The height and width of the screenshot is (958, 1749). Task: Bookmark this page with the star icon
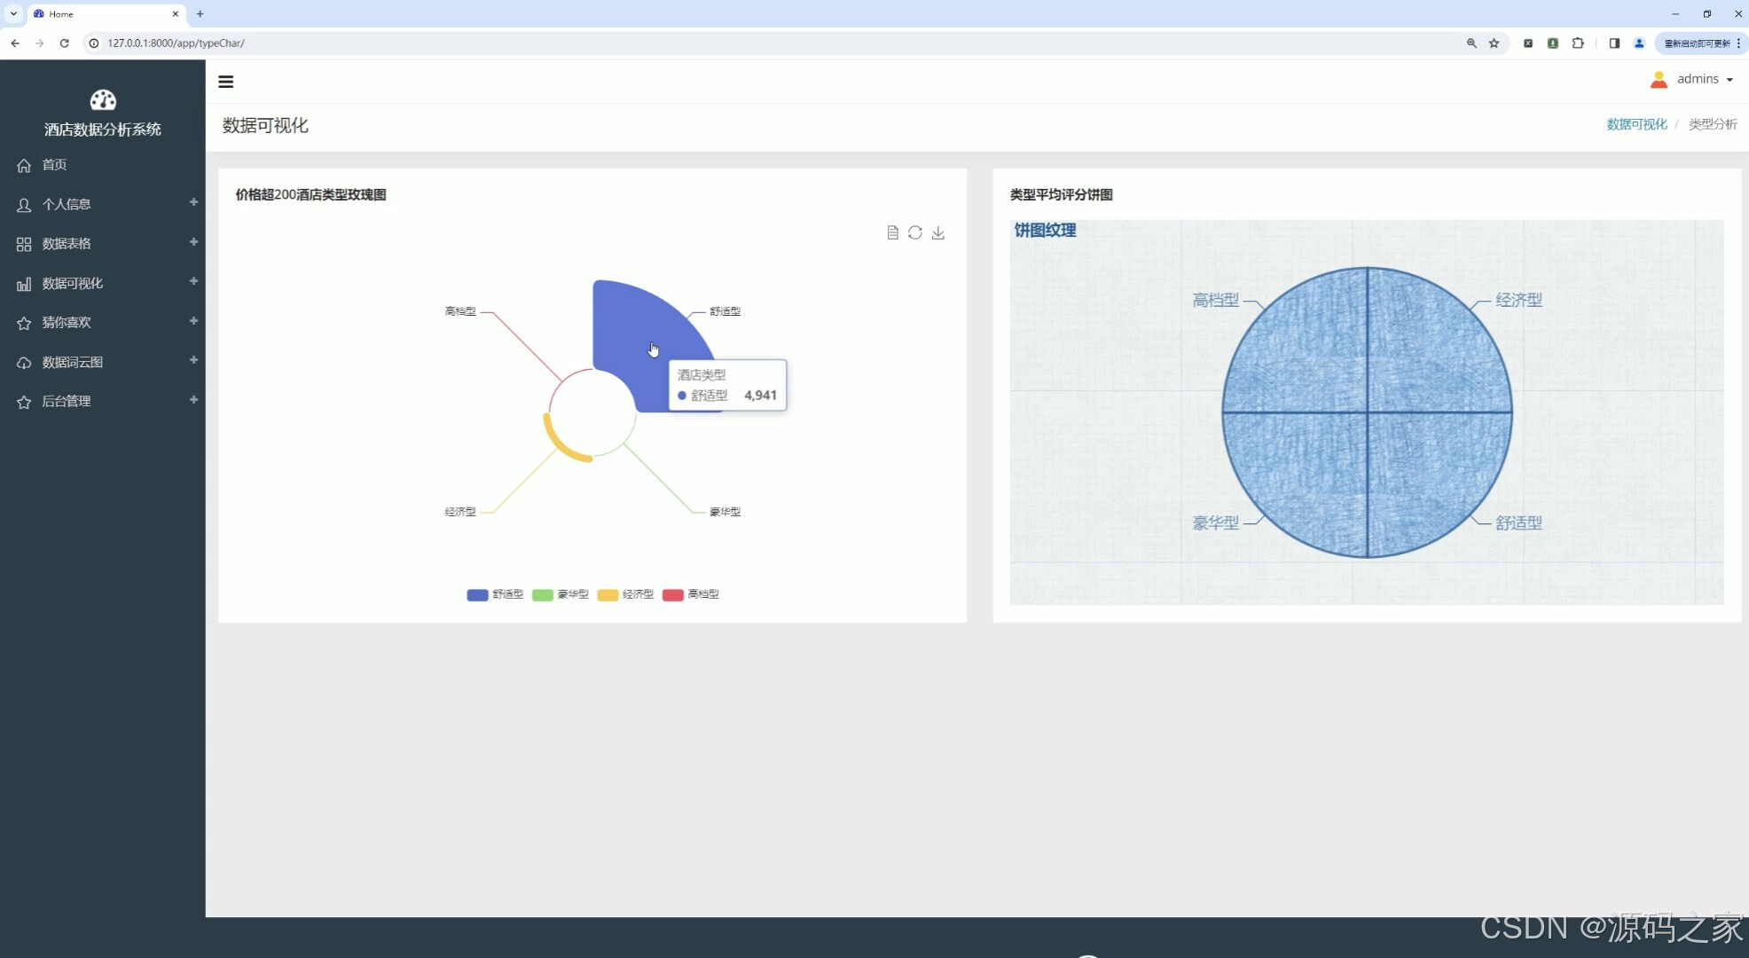tap(1494, 43)
